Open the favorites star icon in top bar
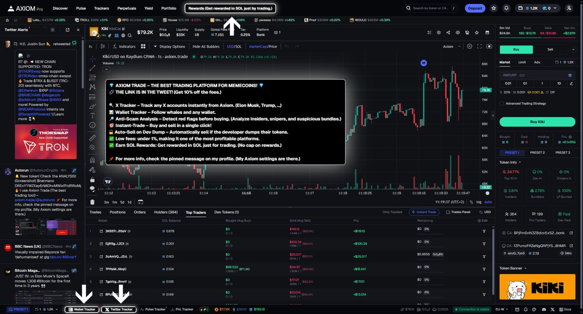Image resolution: width=583 pixels, height=314 pixels. coord(494,8)
